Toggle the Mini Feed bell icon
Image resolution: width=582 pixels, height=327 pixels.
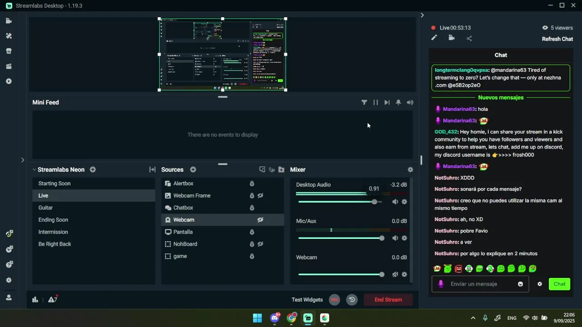(398, 103)
